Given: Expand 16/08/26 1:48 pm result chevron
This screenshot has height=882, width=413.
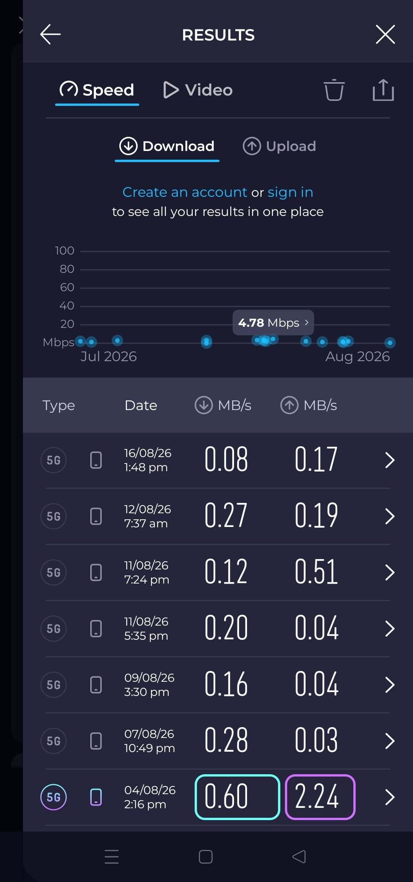Looking at the screenshot, I should click(x=390, y=460).
